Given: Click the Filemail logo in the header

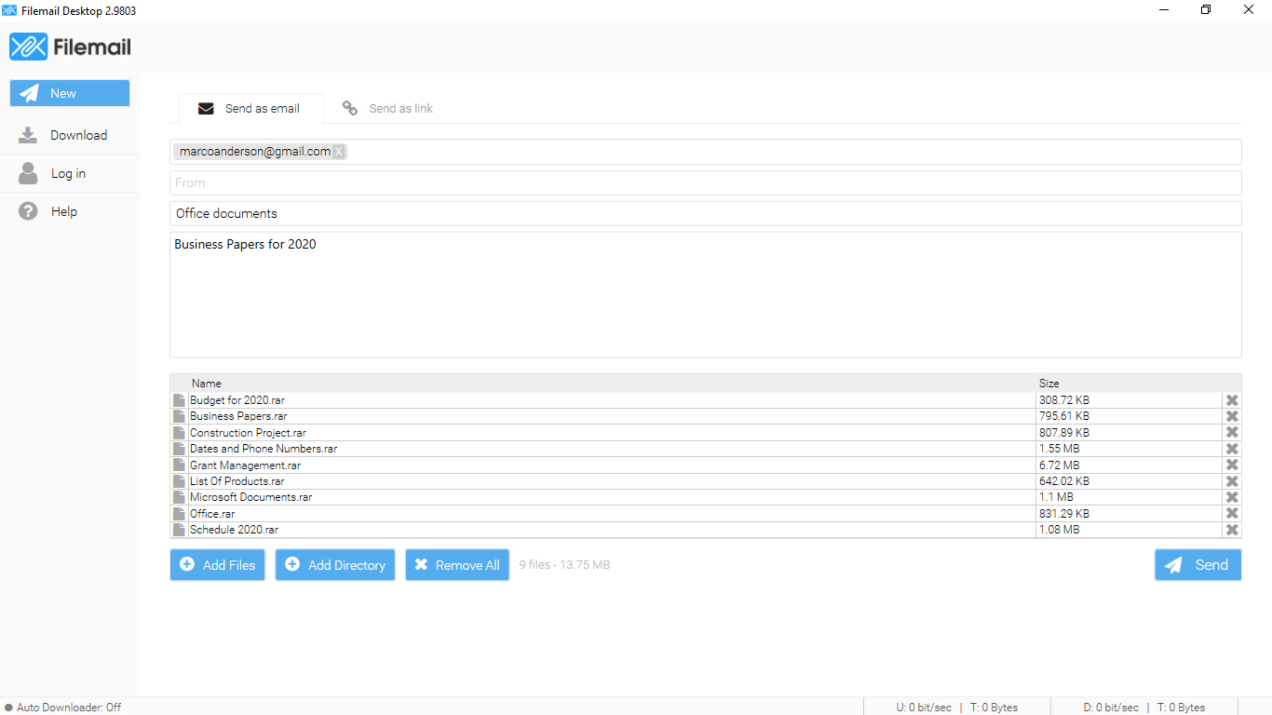Looking at the screenshot, I should [70, 47].
